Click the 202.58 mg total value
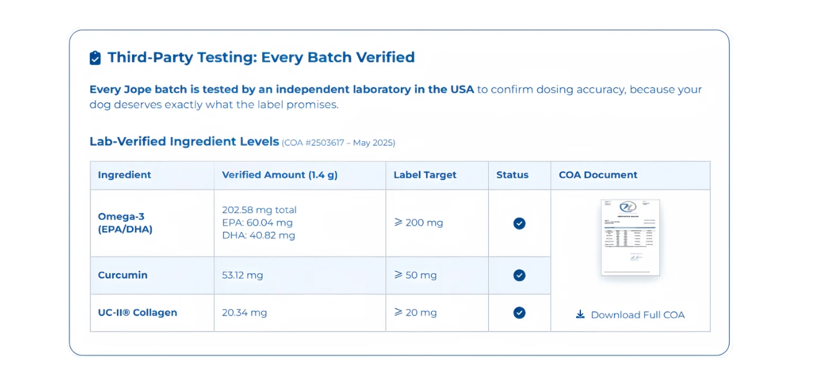The image size is (817, 388). (x=260, y=210)
